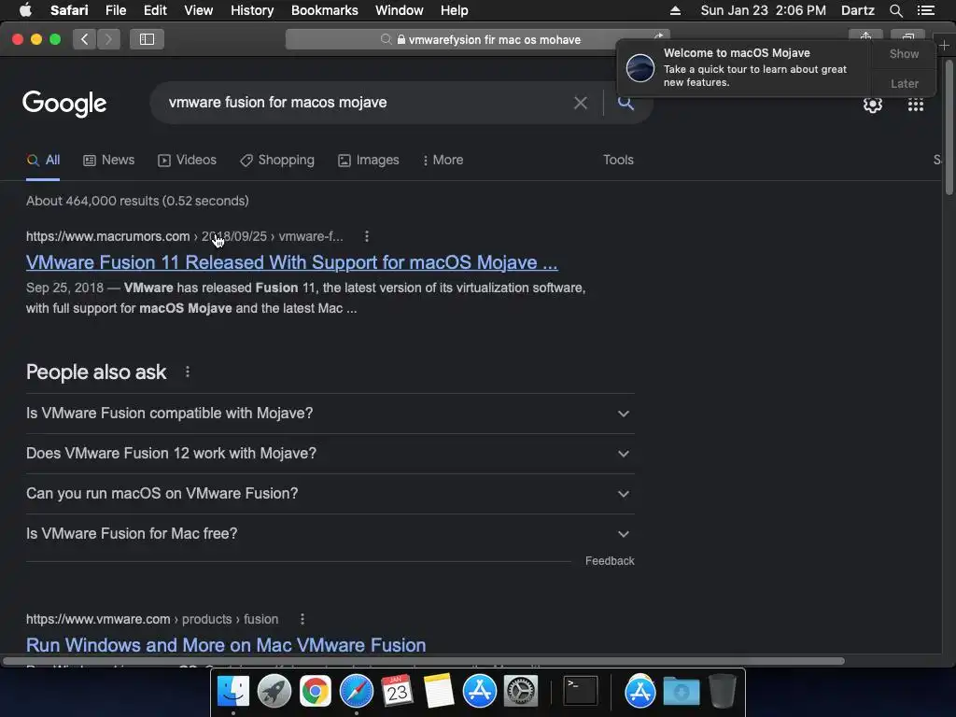
Task: Click Show on Mojave welcome notification
Action: (x=904, y=54)
